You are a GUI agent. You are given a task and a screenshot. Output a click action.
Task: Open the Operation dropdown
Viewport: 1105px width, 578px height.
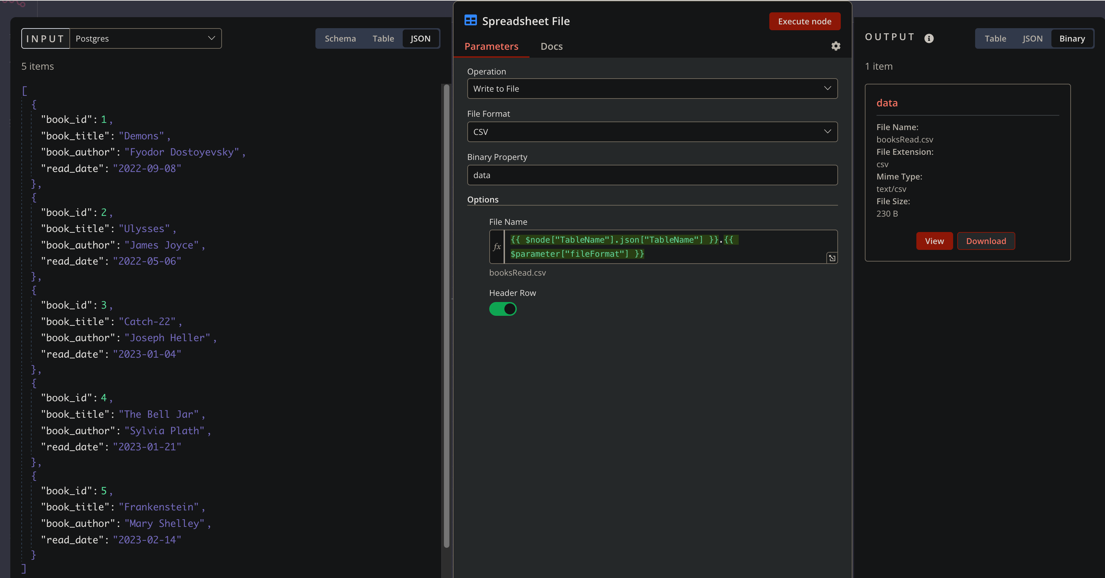[651, 88]
